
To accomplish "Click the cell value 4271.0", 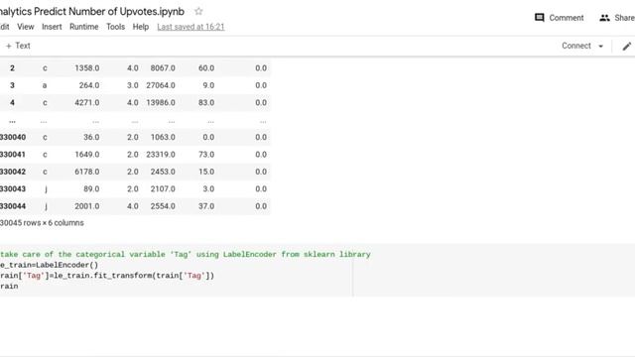I will tap(87, 103).
